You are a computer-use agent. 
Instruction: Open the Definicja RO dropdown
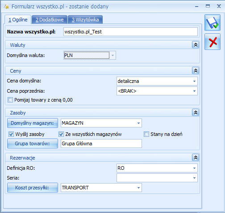[194, 168]
